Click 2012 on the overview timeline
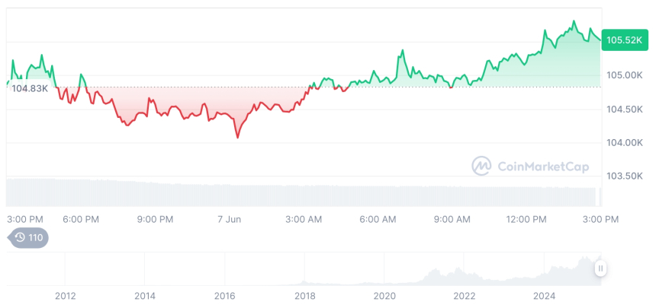The image size is (656, 305). 65,295
